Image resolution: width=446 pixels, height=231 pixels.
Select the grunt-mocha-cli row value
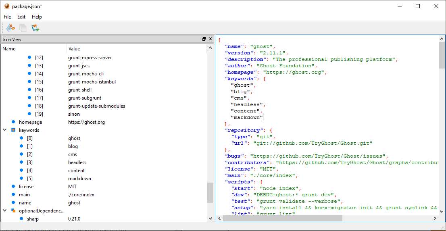pyautogui.click(x=85, y=74)
